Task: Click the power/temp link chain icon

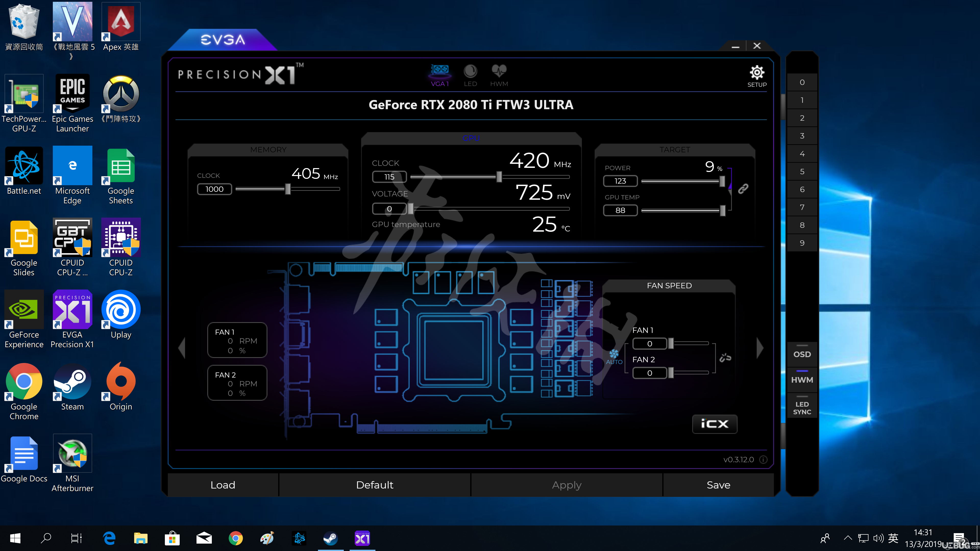Action: click(743, 189)
